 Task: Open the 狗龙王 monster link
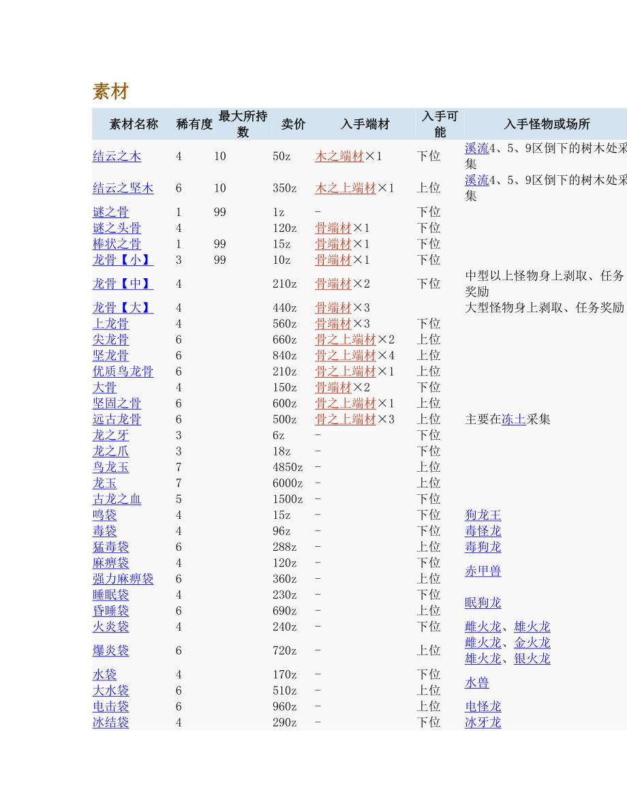tap(483, 515)
